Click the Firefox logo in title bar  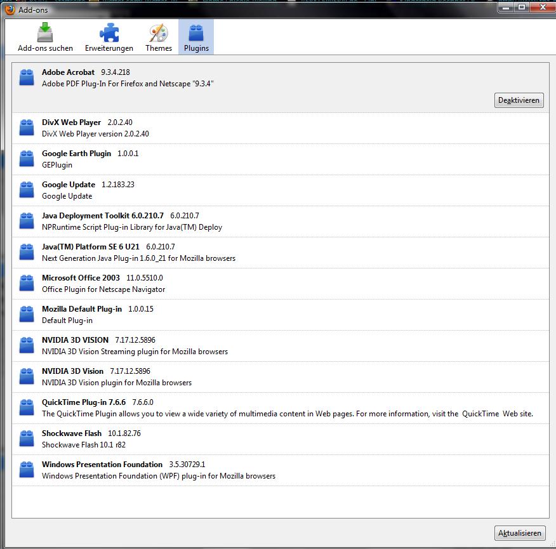click(x=10, y=10)
